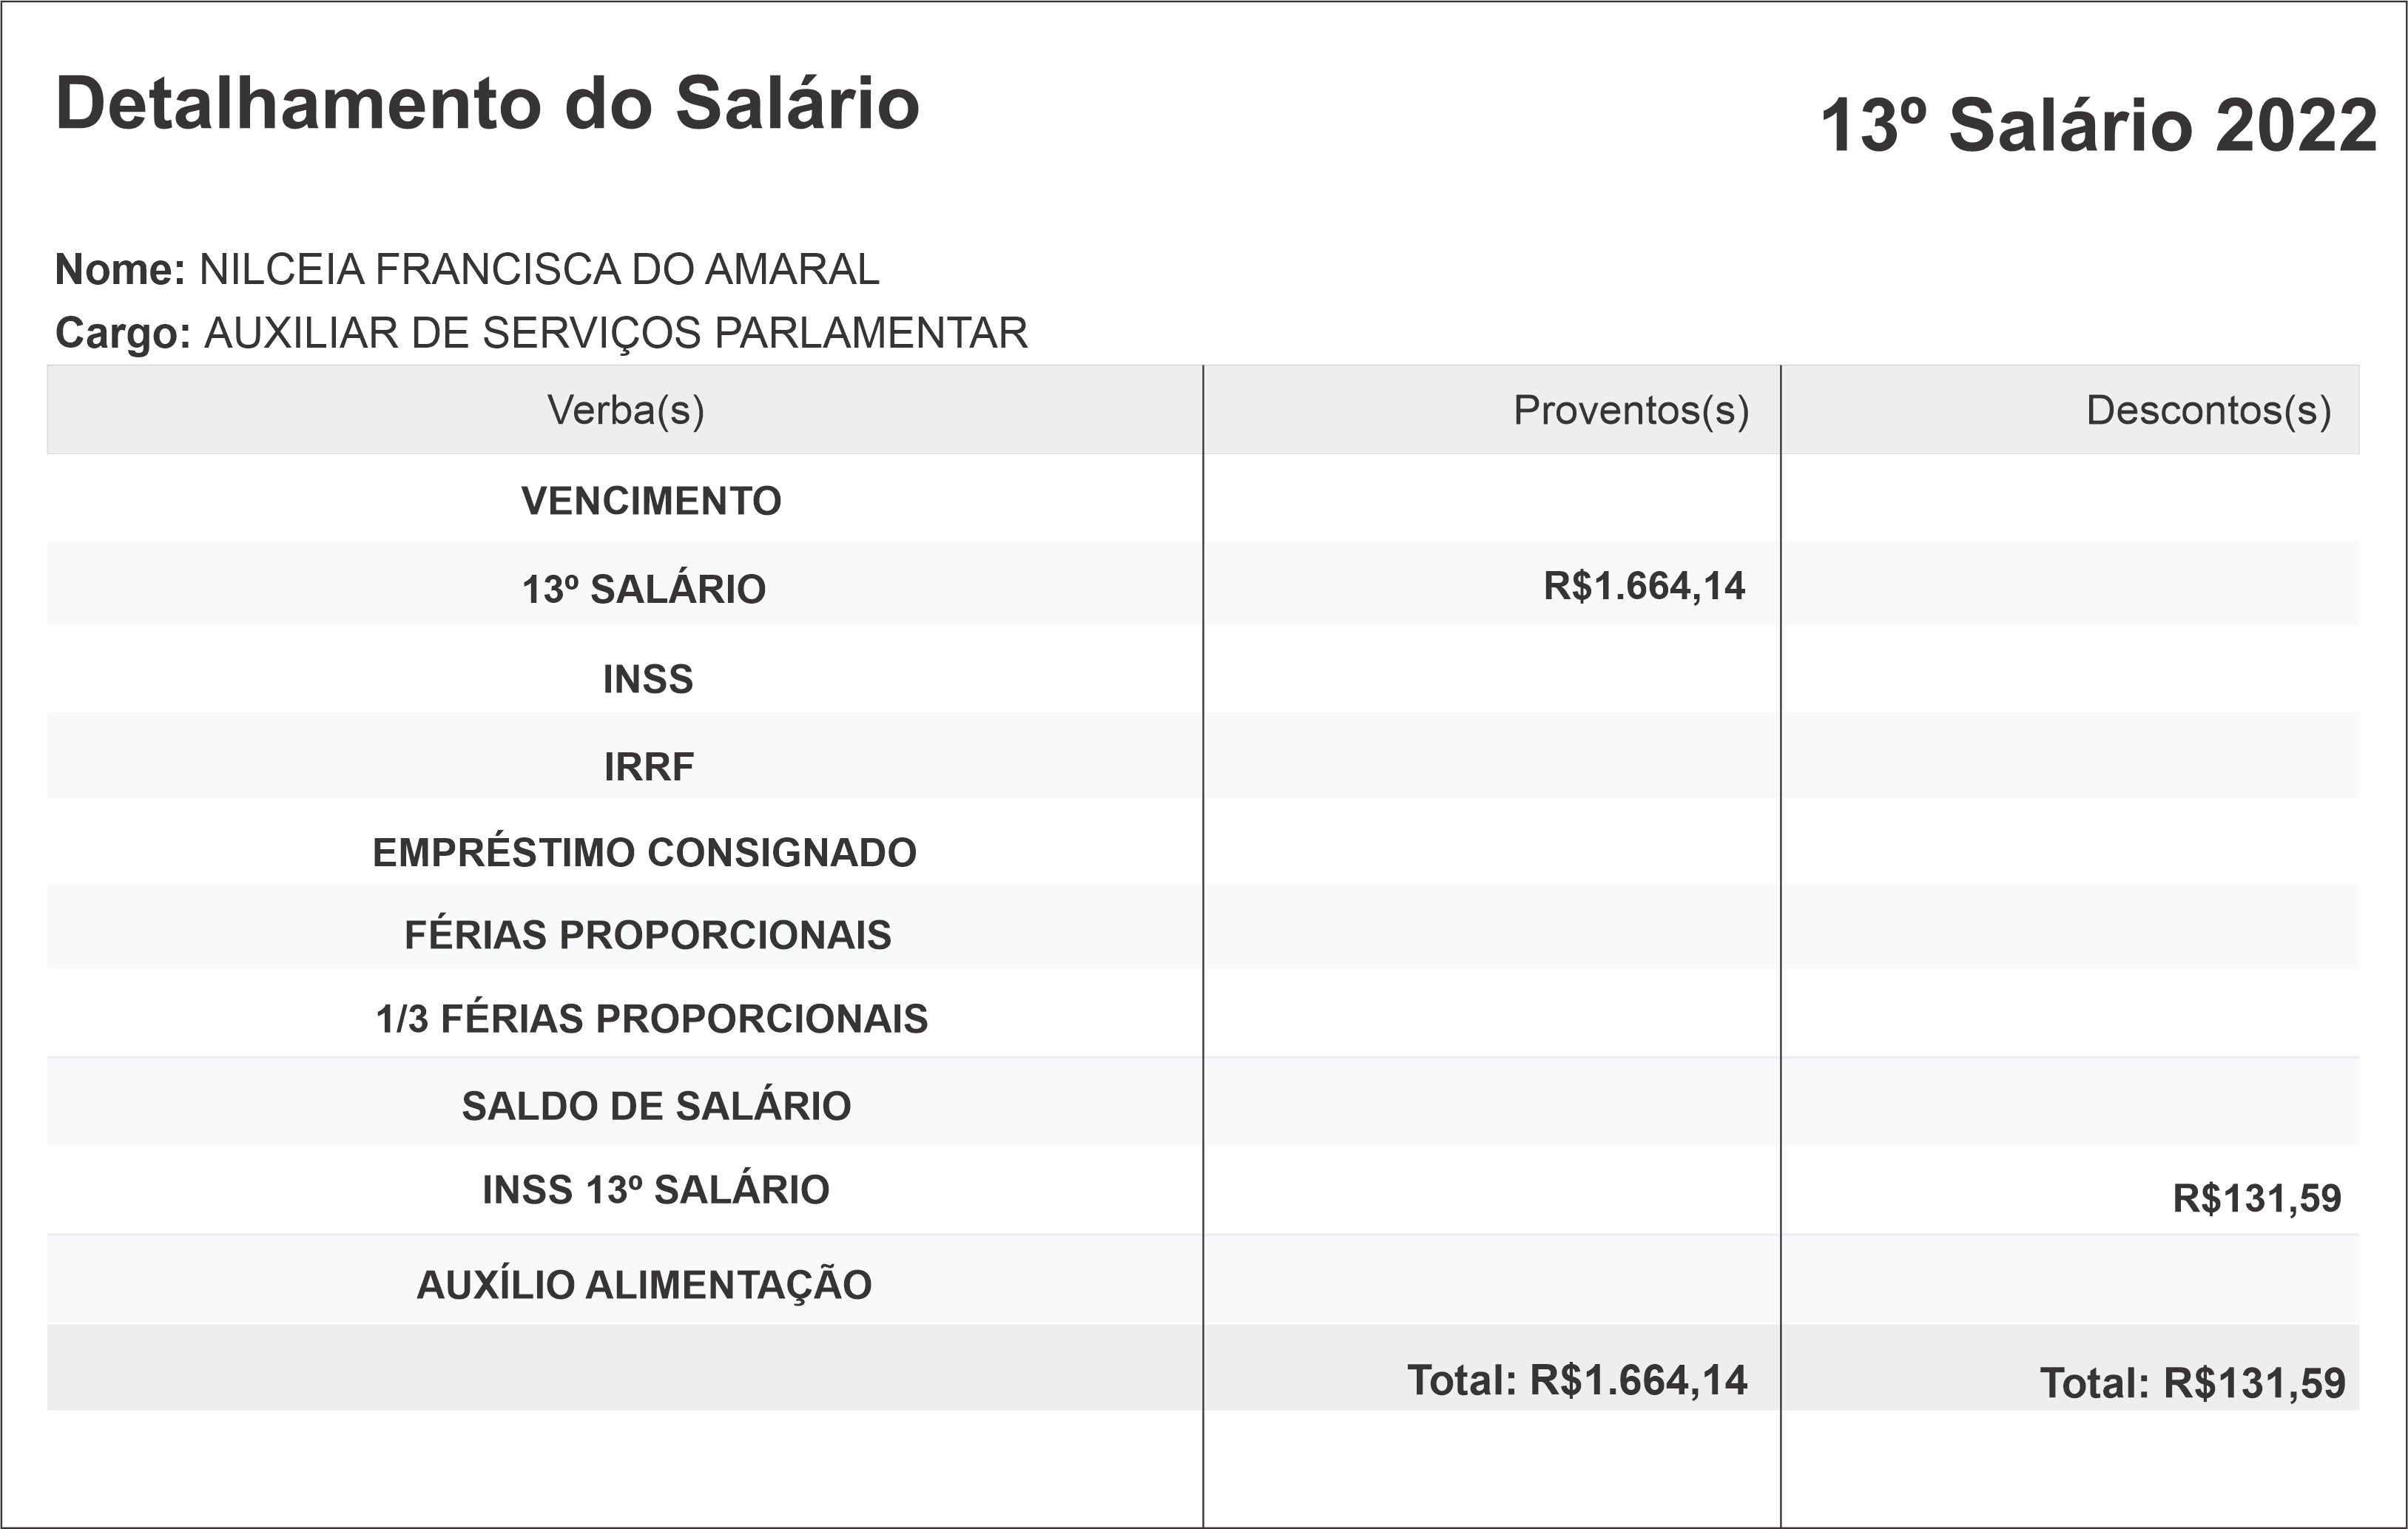Click the EMPRÉSTIMO CONSIGNADO row
The height and width of the screenshot is (1529, 2408).
(644, 853)
